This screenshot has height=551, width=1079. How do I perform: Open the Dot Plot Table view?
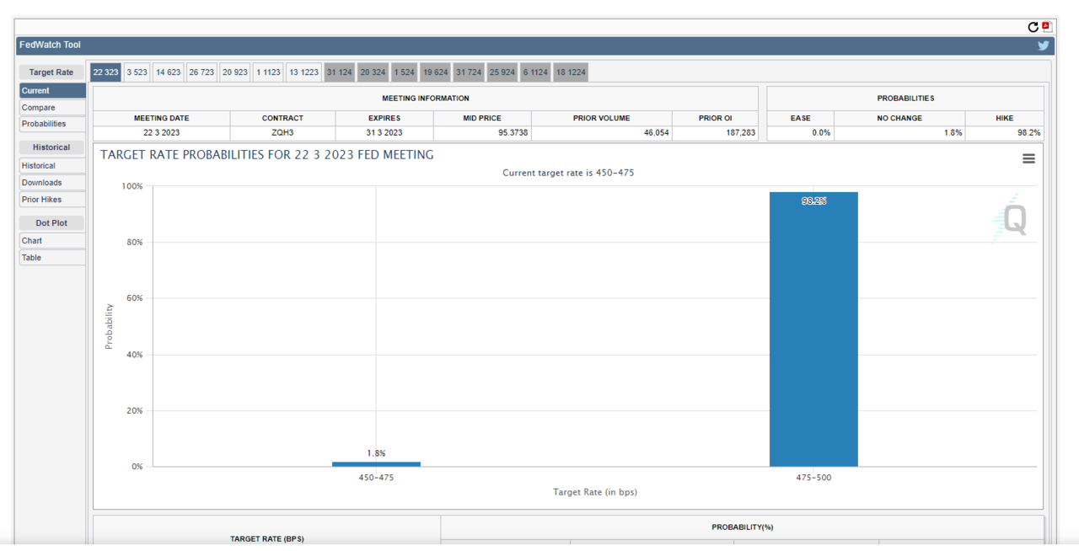(x=52, y=258)
